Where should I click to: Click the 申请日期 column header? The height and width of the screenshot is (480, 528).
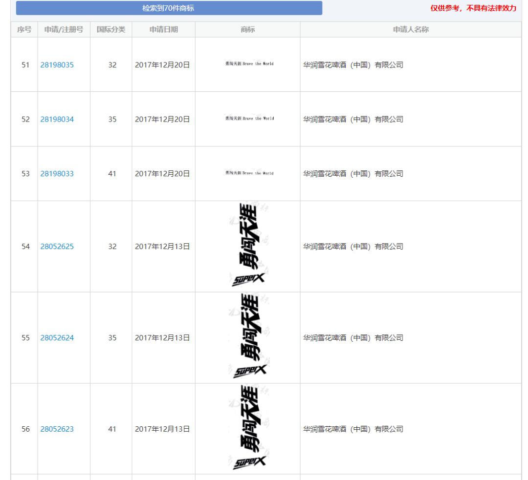tap(164, 30)
